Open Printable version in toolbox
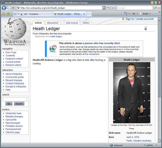Image resolution: width=162 pixels, height=148 pixels. pos(14,126)
